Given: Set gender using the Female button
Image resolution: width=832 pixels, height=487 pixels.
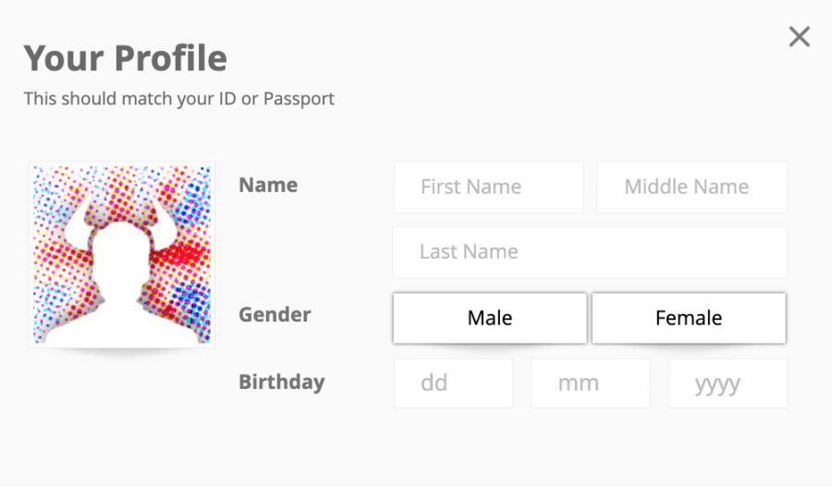Looking at the screenshot, I should pos(689,318).
